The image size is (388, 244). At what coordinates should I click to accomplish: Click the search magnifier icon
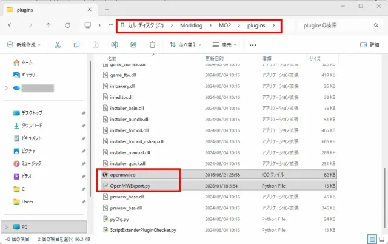click(376, 25)
